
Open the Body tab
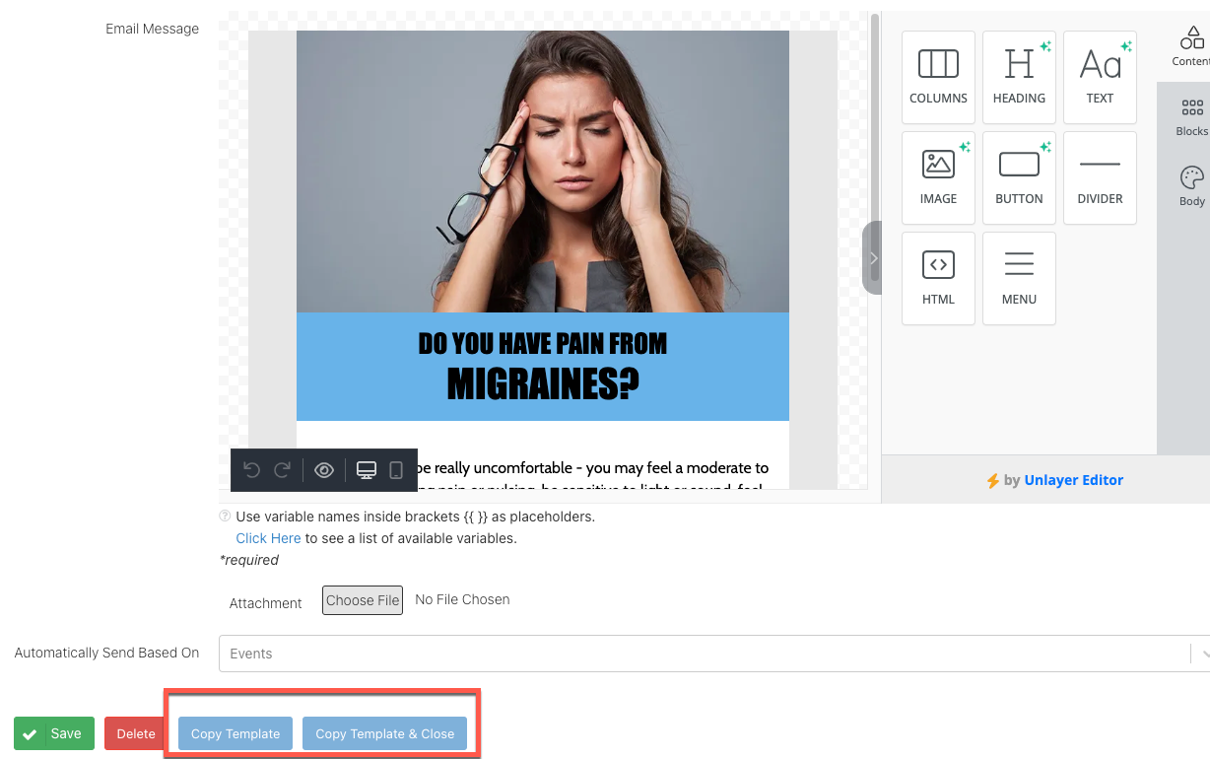click(1191, 186)
